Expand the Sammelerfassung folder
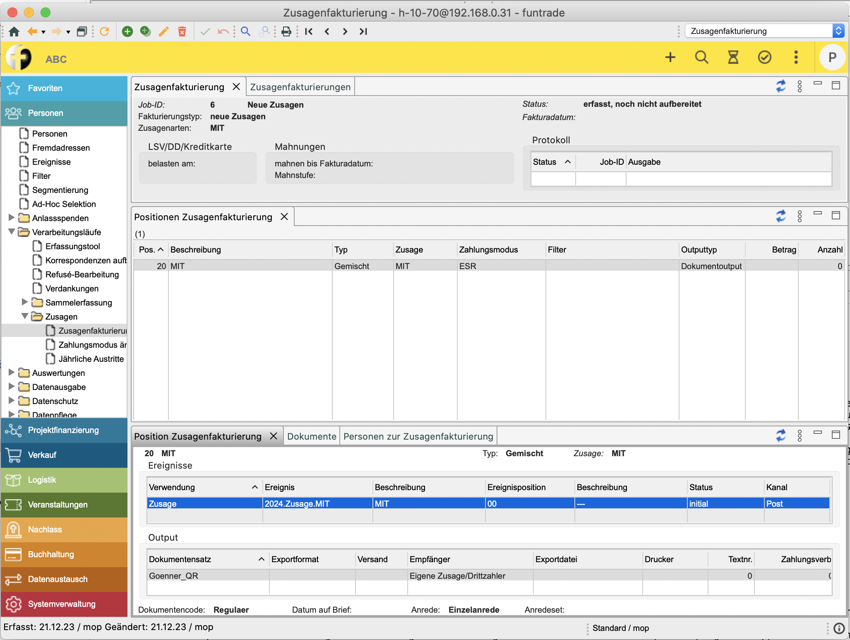The image size is (850, 640). click(25, 302)
